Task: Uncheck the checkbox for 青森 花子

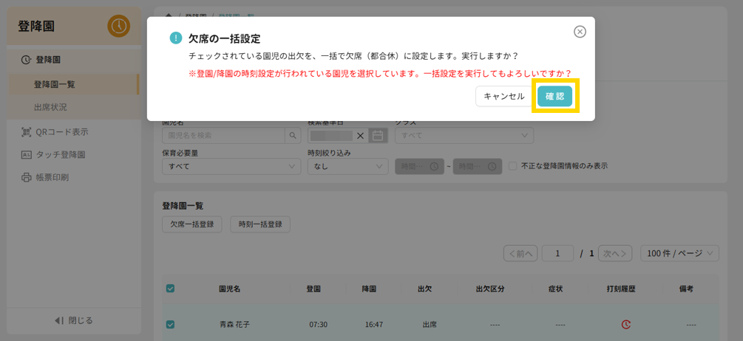Action: pyautogui.click(x=170, y=324)
